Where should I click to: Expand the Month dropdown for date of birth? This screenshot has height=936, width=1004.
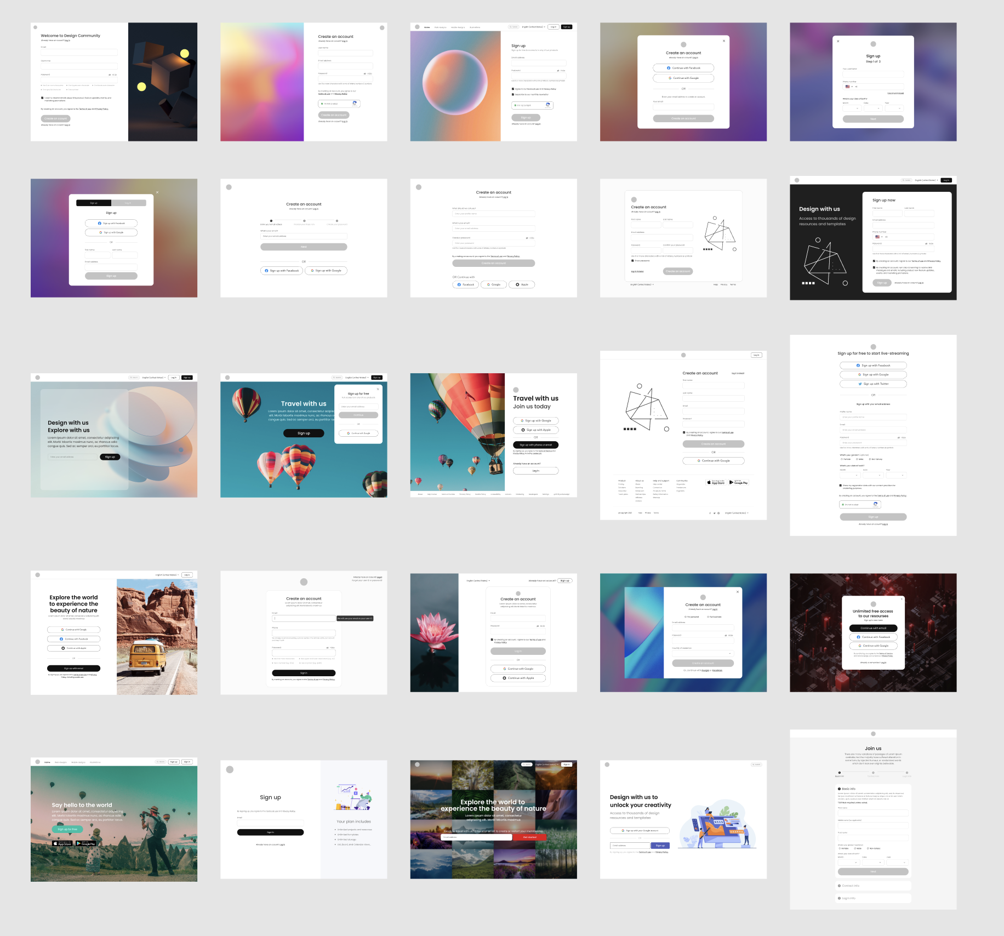coord(852,109)
